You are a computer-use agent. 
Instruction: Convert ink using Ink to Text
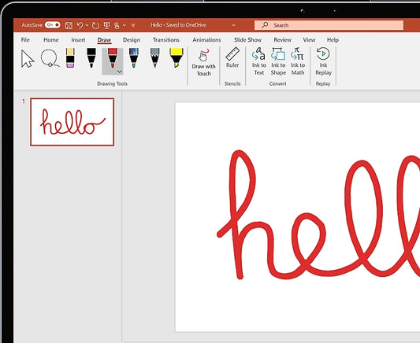[259, 61]
